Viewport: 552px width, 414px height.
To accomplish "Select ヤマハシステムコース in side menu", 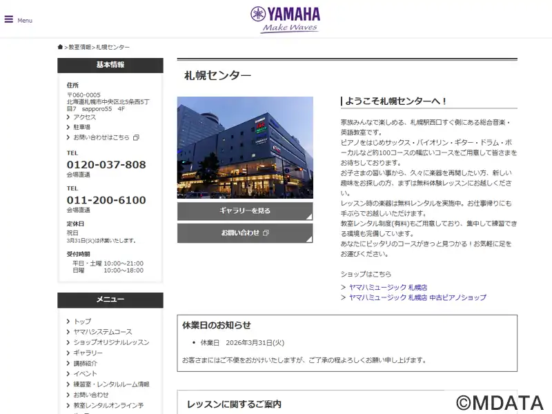I will [x=103, y=332].
